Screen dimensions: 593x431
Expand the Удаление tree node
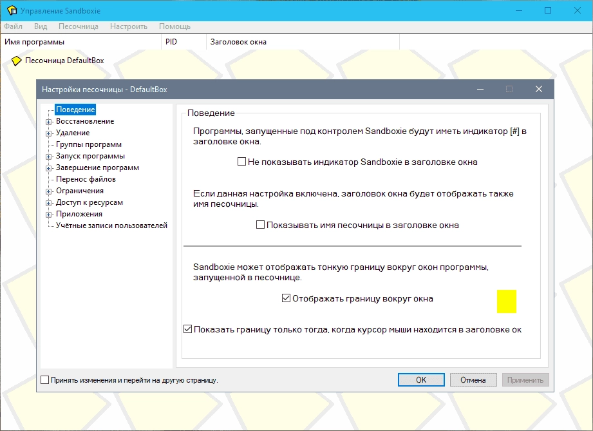48,133
